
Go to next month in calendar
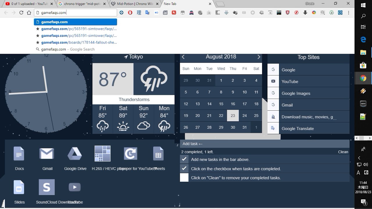tap(259, 57)
